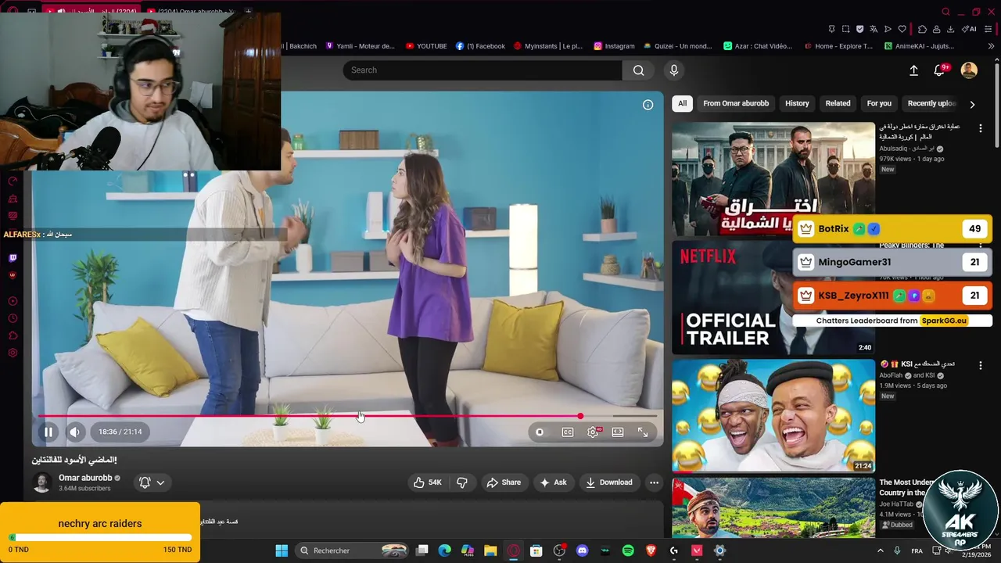1001x563 pixels.
Task: Open browser main menu (three lines)
Action: (988, 29)
